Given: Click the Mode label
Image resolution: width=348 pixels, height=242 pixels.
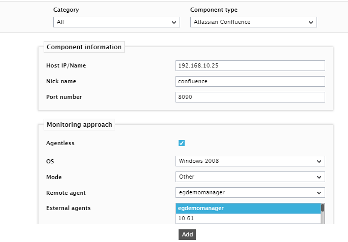Looking at the screenshot, I should [54, 177].
